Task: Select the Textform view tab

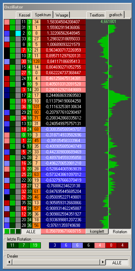Action: [96, 15]
